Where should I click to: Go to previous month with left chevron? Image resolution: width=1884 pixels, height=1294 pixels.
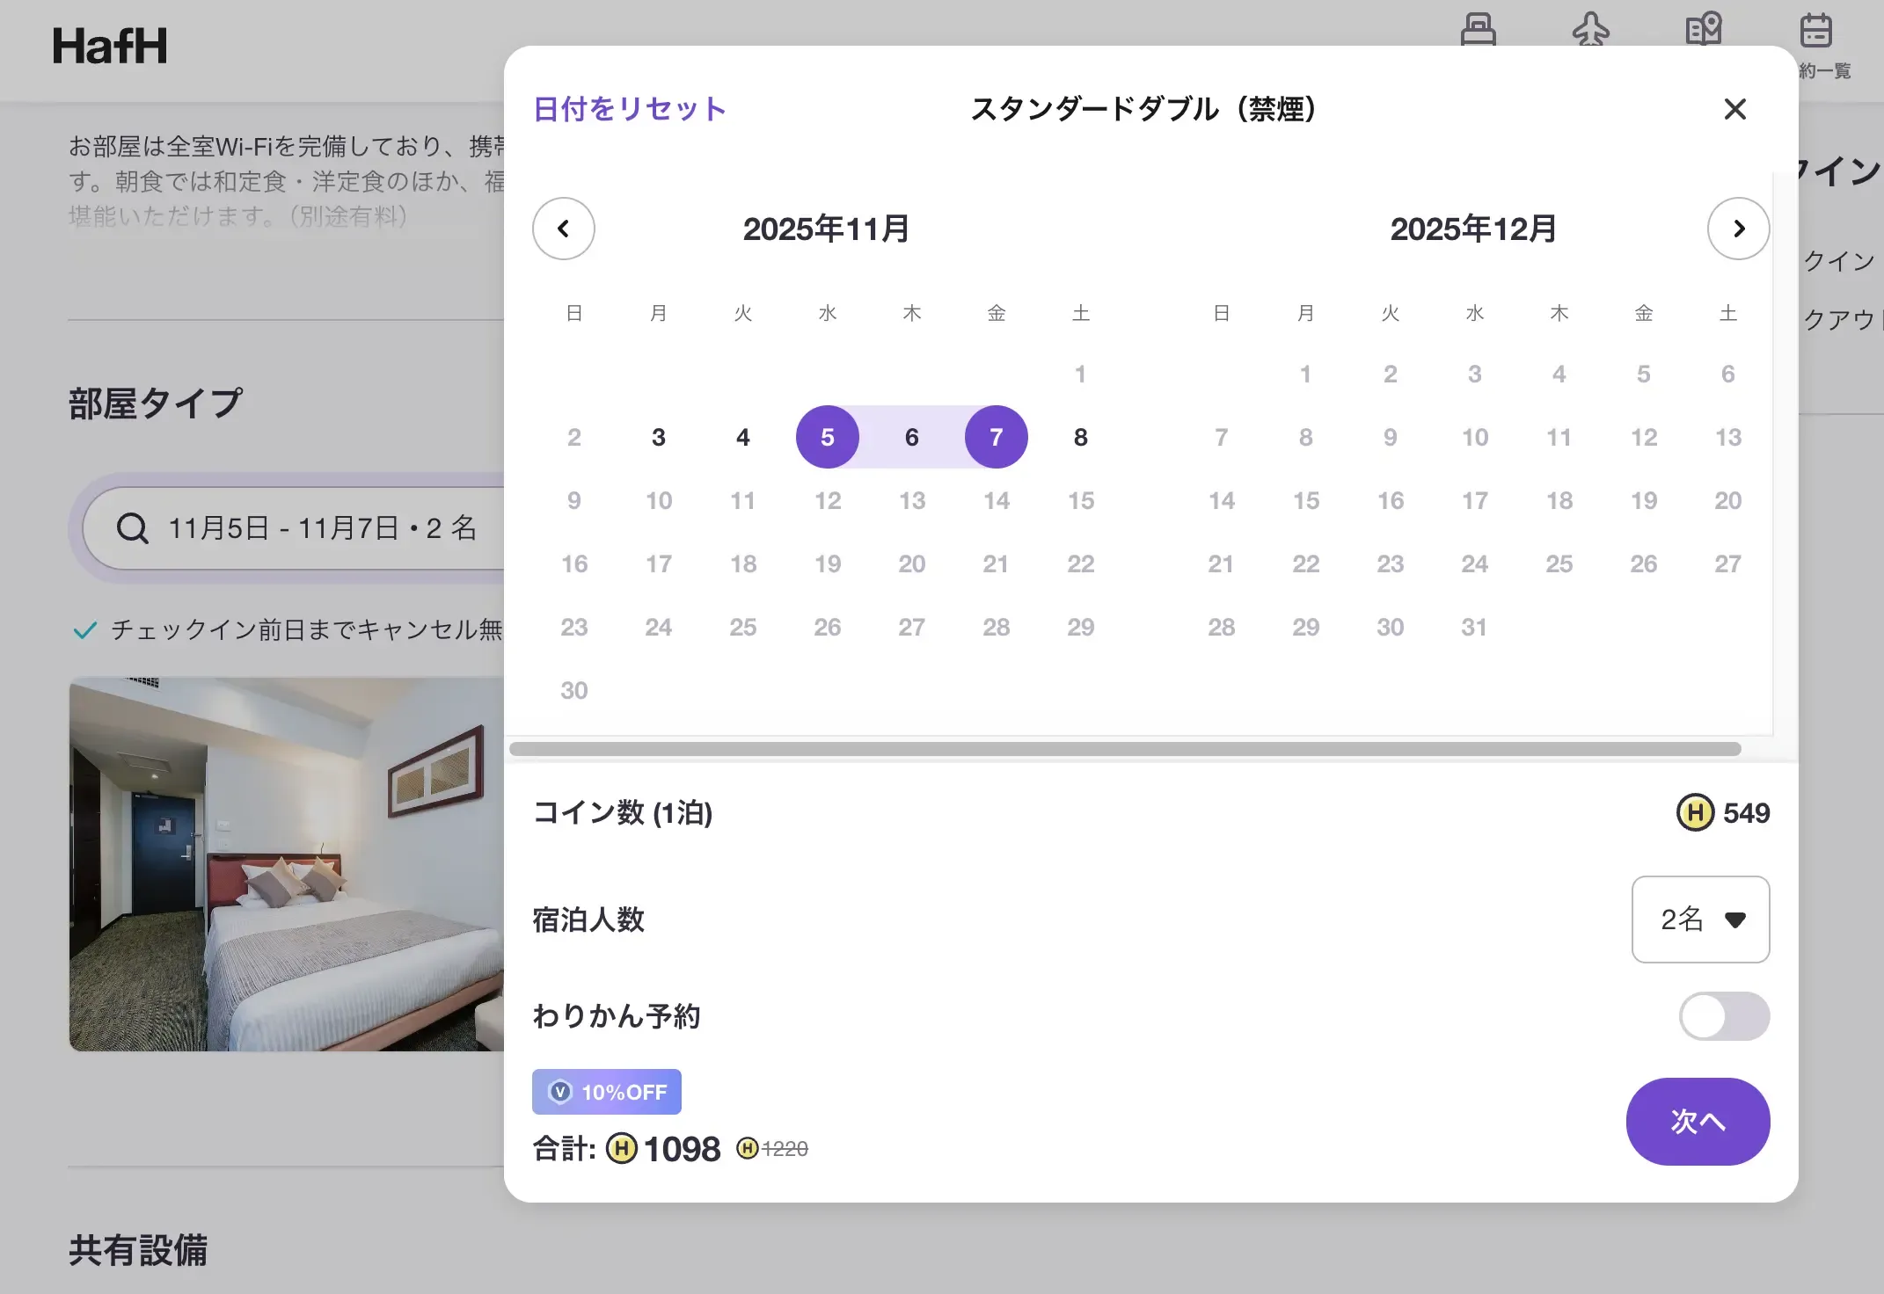[563, 229]
